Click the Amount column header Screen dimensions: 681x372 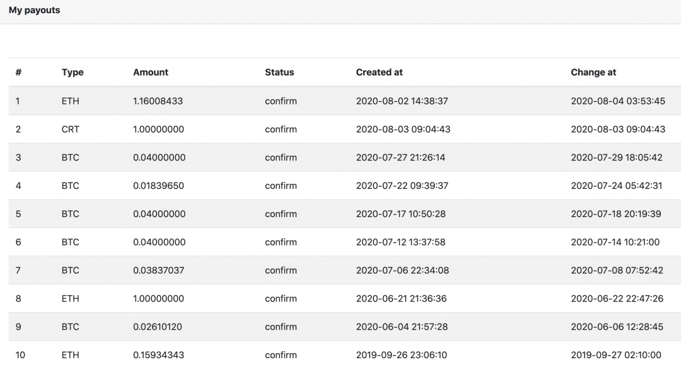point(151,72)
